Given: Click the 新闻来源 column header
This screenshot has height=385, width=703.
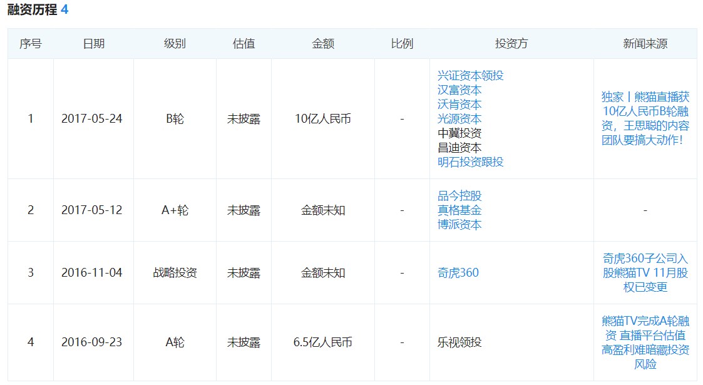Looking at the screenshot, I should (x=645, y=43).
